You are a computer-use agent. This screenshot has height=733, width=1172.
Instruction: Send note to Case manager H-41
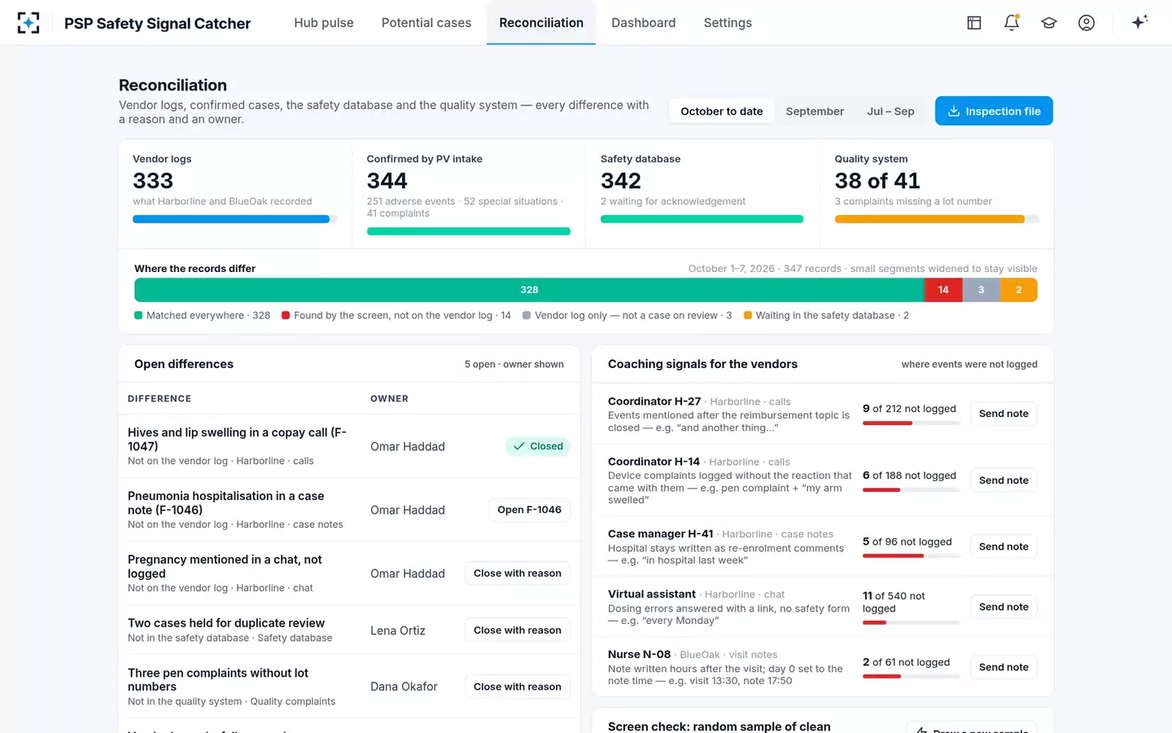click(1004, 546)
